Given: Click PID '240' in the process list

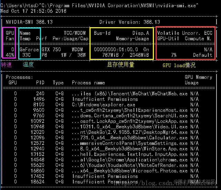Looking at the screenshot, I should pyautogui.click(x=40, y=94).
